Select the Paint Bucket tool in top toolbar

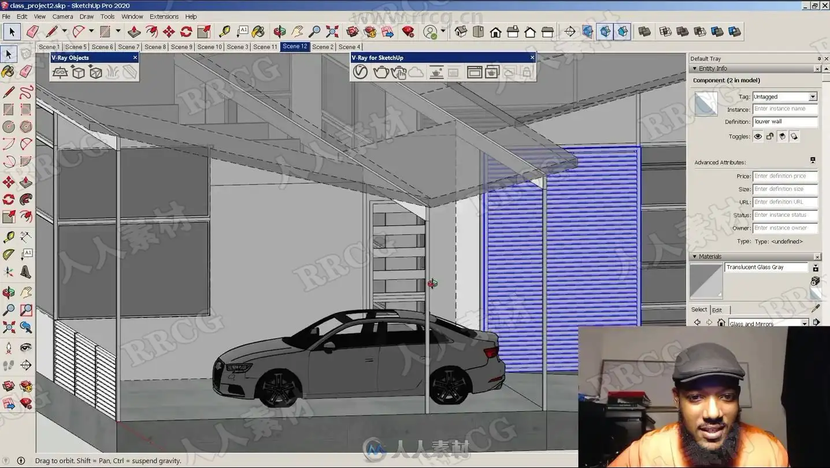click(x=258, y=31)
